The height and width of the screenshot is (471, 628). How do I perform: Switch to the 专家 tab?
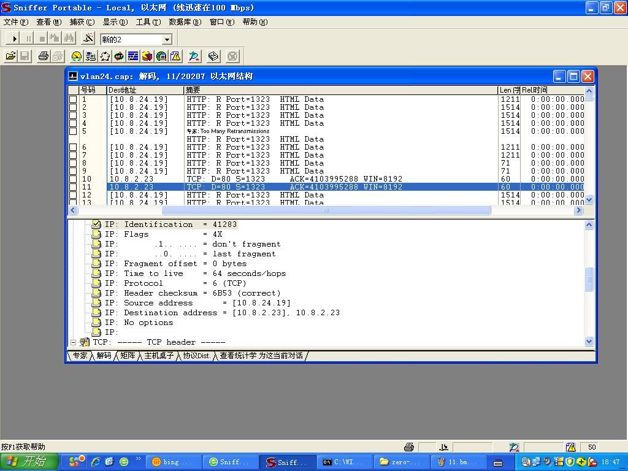[x=80, y=356]
